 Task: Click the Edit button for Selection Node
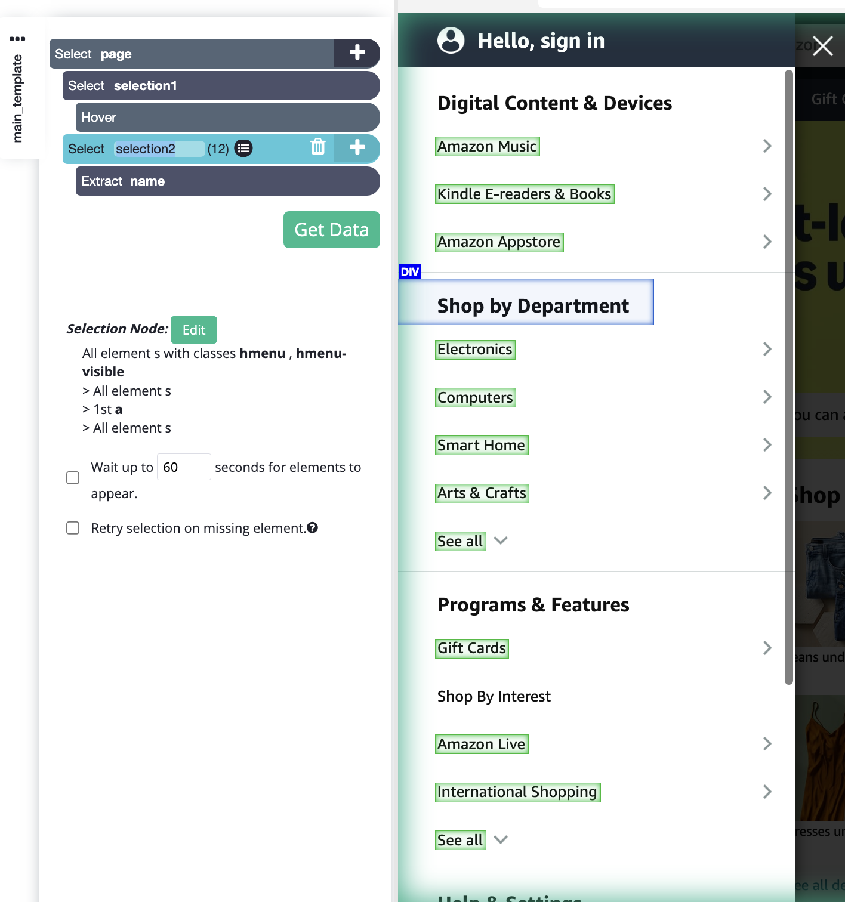[193, 330]
